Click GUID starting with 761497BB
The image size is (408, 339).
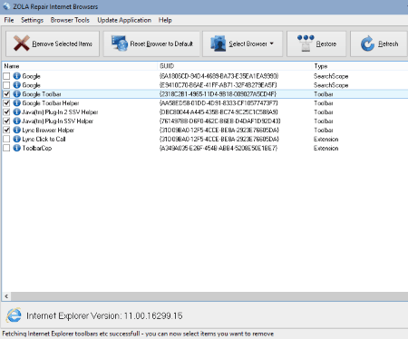[x=219, y=121]
